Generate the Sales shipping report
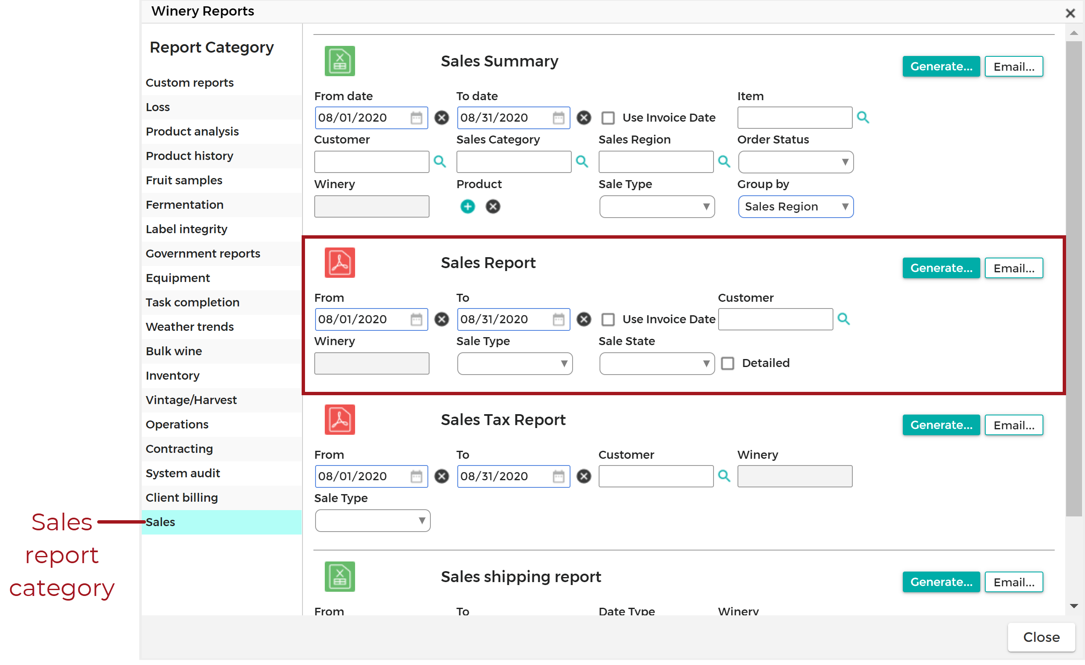The image size is (1085, 665). [941, 582]
